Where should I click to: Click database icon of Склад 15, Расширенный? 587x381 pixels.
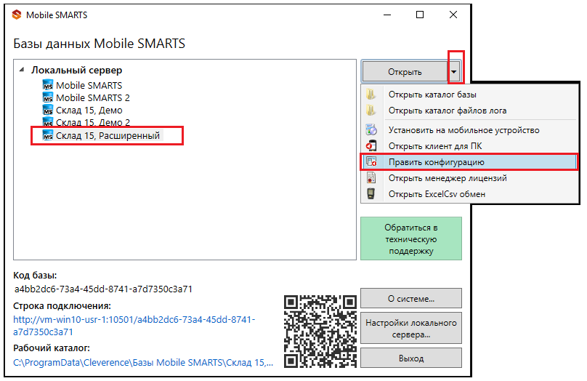coord(48,135)
